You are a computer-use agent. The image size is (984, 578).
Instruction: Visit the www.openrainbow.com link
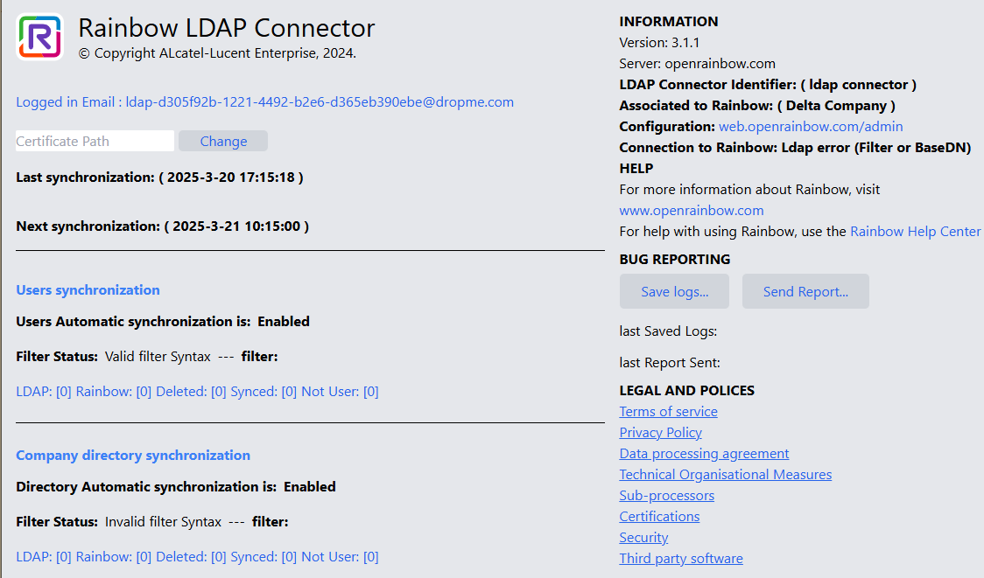pyautogui.click(x=692, y=211)
